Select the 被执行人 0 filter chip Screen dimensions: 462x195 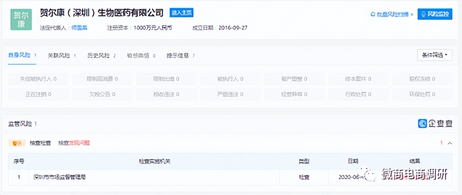pos(230,79)
